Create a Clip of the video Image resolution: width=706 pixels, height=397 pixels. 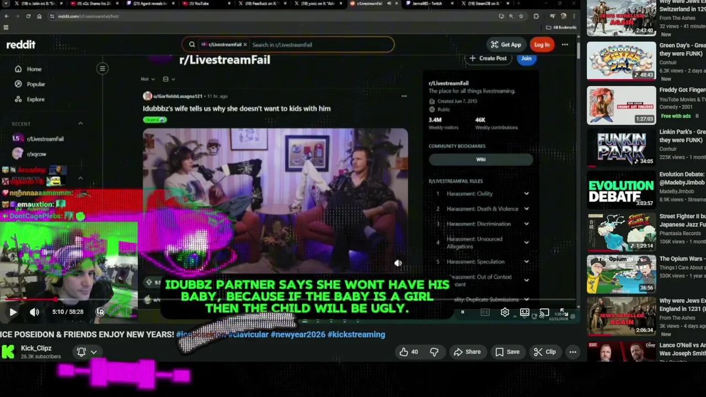545,352
